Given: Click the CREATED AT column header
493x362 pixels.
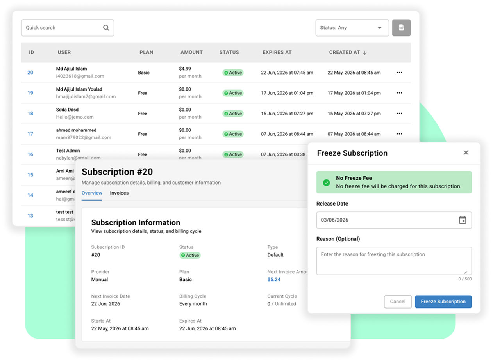Looking at the screenshot, I should coord(344,52).
